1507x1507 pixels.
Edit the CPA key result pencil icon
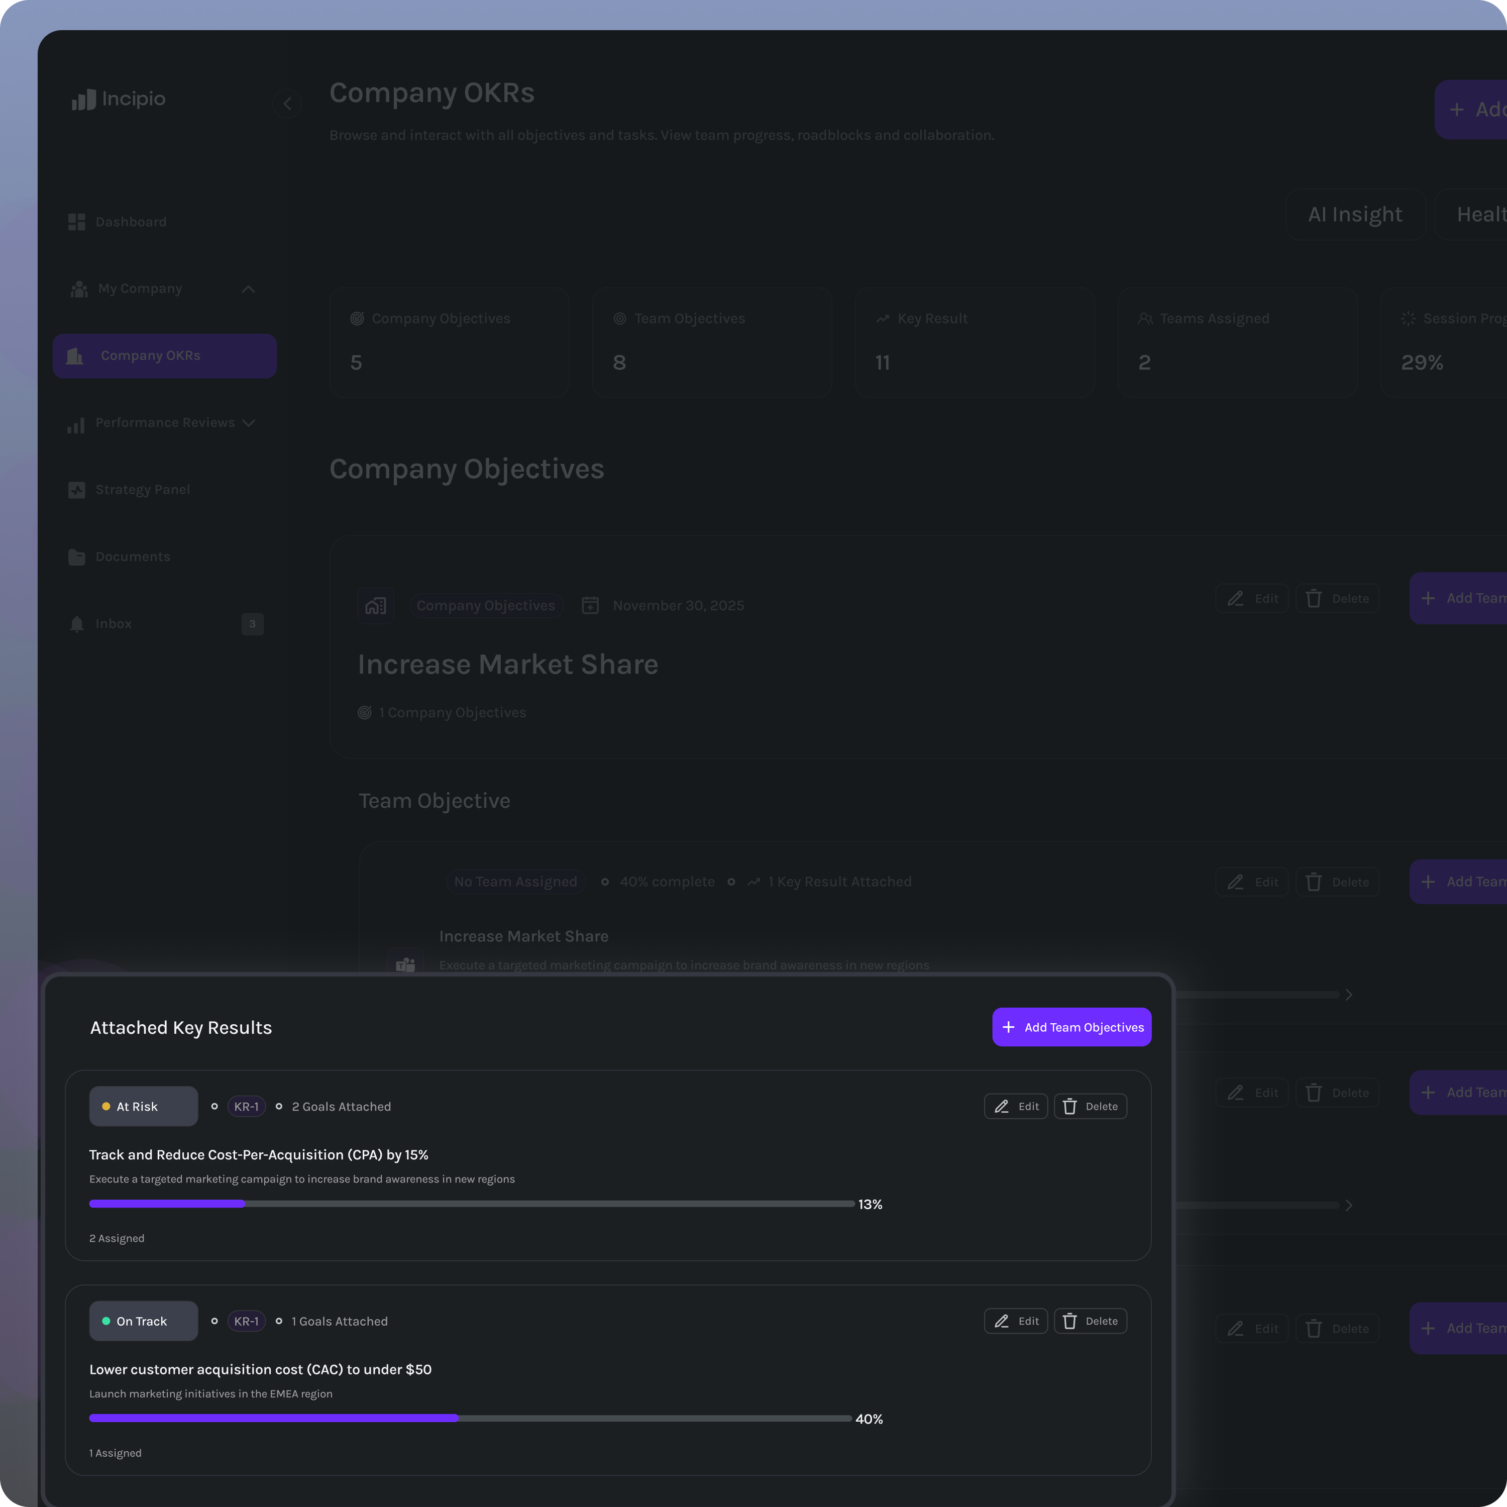click(x=1002, y=1106)
